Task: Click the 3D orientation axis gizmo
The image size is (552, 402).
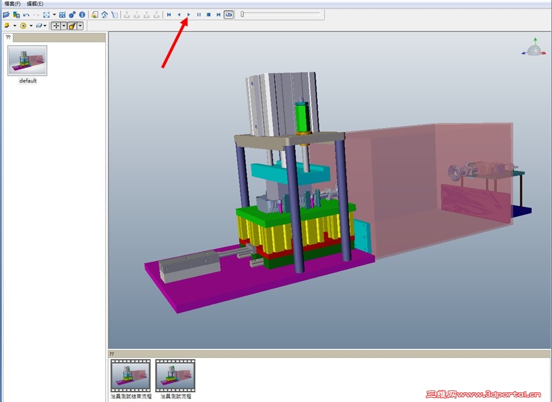Action: point(534,48)
